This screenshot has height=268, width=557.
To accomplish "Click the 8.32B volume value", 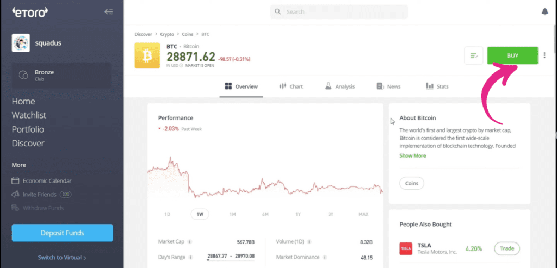I will pos(366,242).
